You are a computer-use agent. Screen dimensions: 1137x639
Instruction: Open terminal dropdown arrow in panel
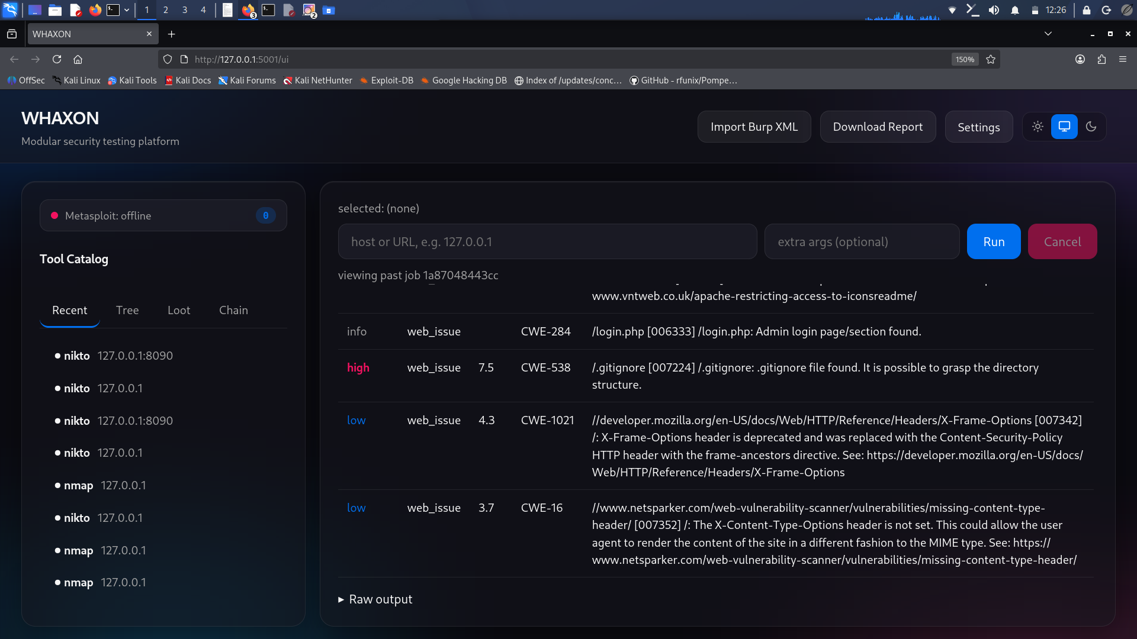127,10
